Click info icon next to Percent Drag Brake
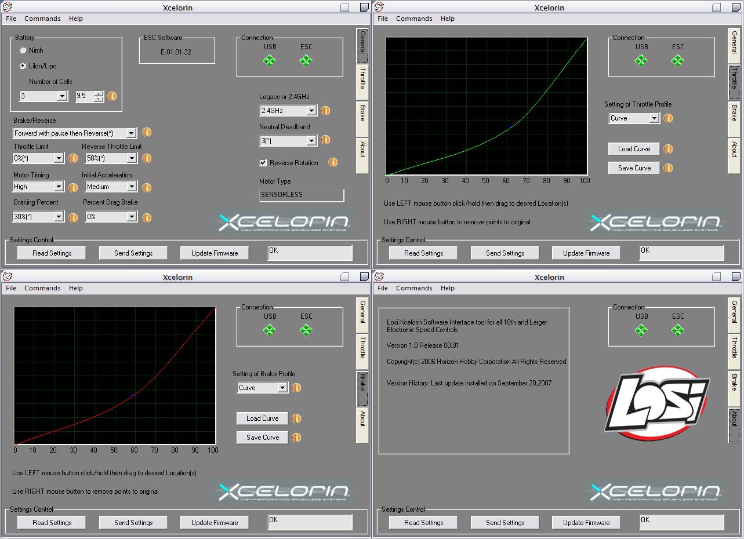 click(x=147, y=217)
